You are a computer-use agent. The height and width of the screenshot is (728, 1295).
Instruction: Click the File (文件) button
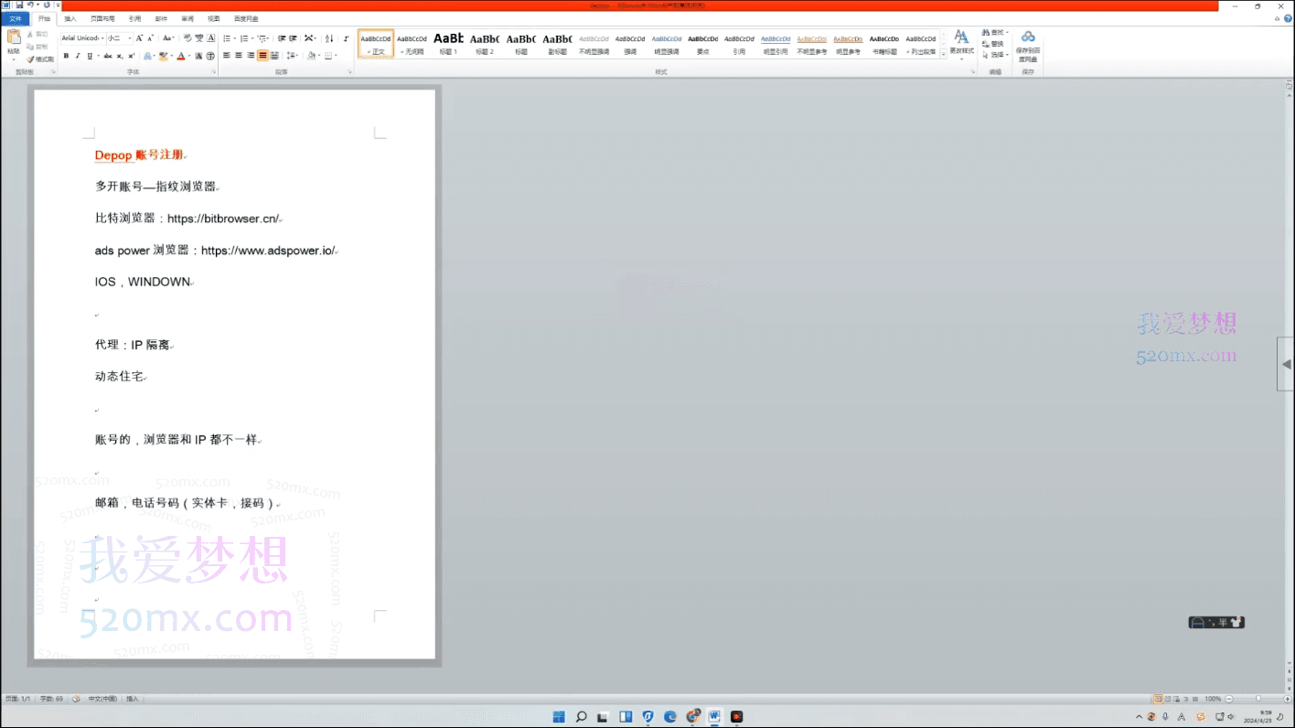click(x=16, y=18)
